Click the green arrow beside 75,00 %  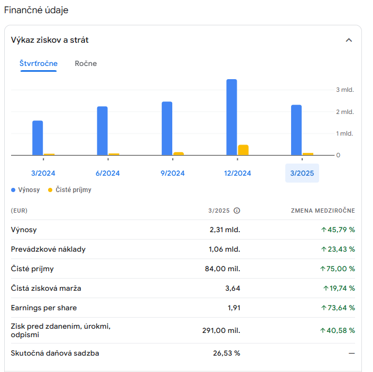(323, 269)
